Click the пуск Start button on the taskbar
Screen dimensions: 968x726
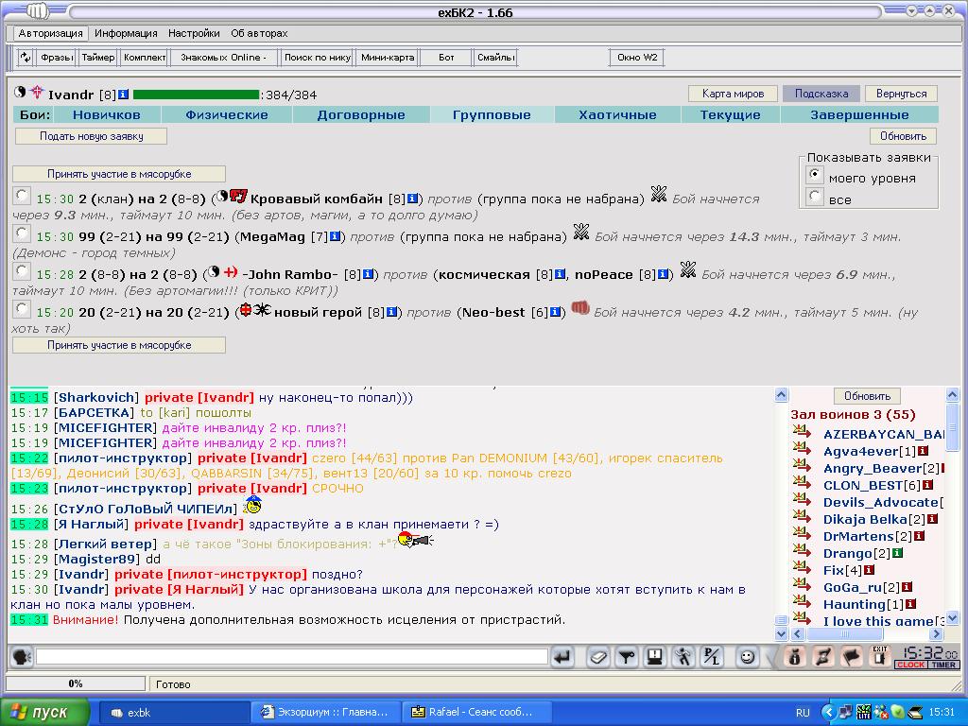click(x=45, y=713)
